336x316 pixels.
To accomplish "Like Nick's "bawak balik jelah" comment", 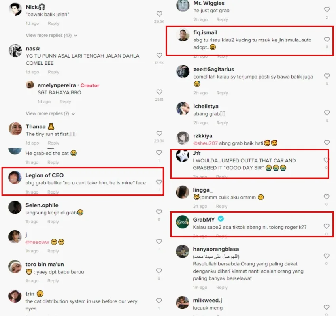I will (x=159, y=14).
